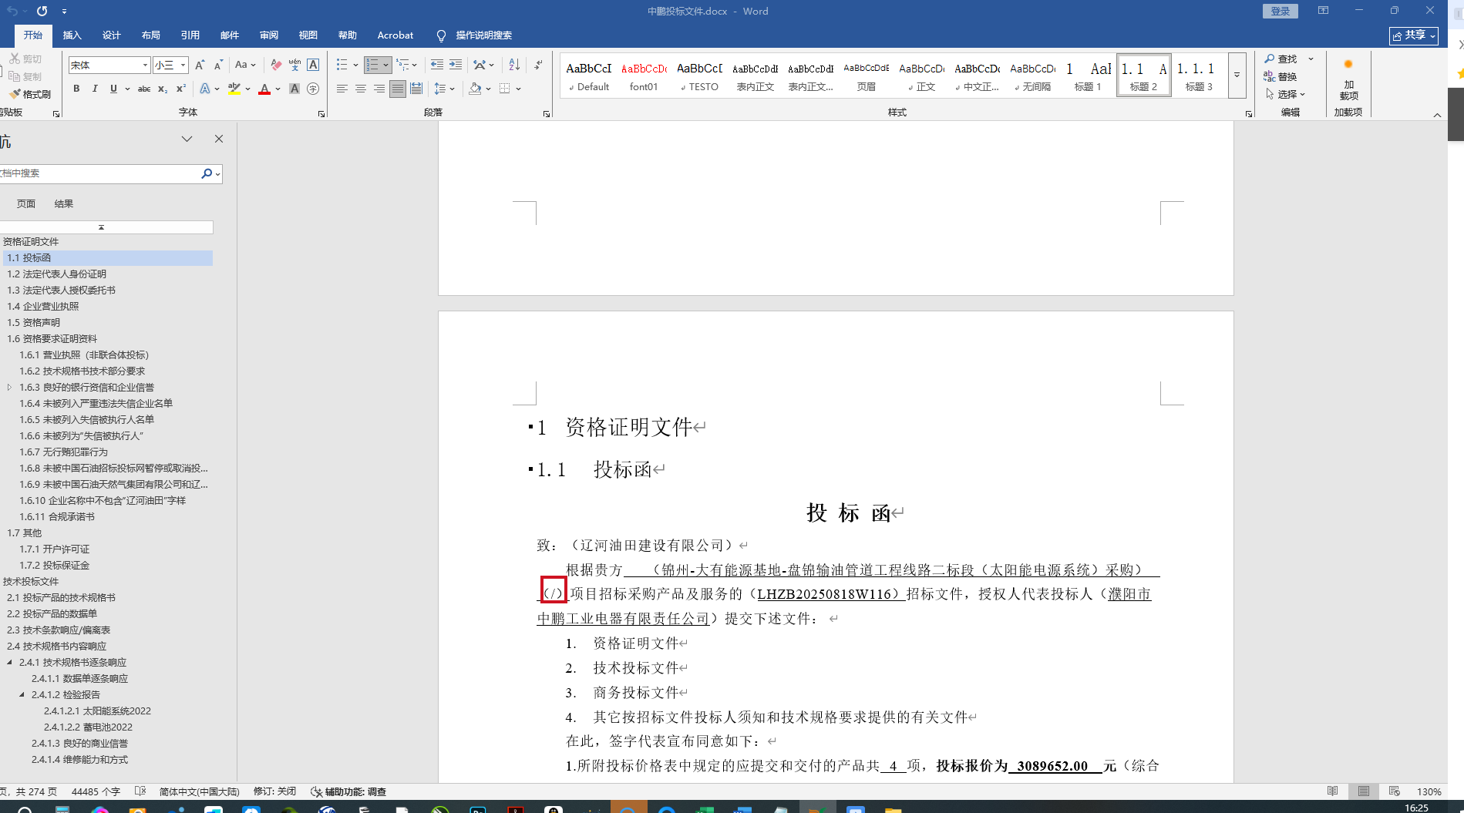1464x813 pixels.
Task: Toggle character shading
Action: (x=294, y=89)
